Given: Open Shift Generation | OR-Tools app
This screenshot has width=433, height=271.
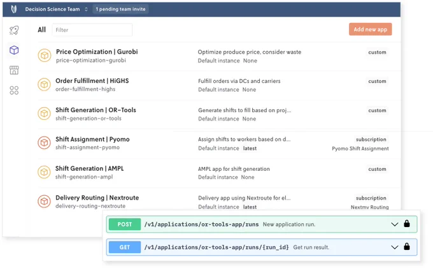Looking at the screenshot, I should (x=96, y=110).
